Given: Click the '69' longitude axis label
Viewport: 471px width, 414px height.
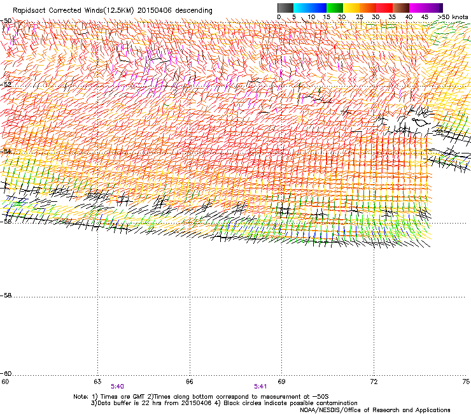Looking at the screenshot, I should click(281, 382).
